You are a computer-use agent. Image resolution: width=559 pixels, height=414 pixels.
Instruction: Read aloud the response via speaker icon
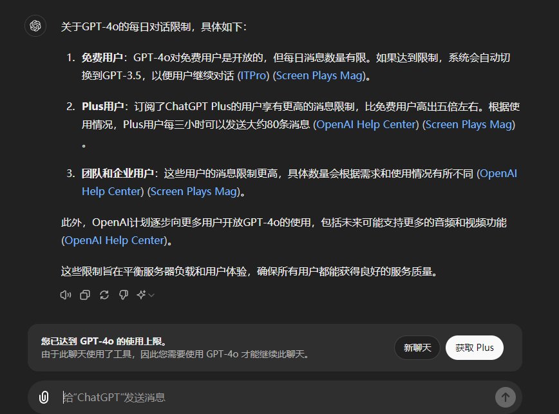pos(66,295)
